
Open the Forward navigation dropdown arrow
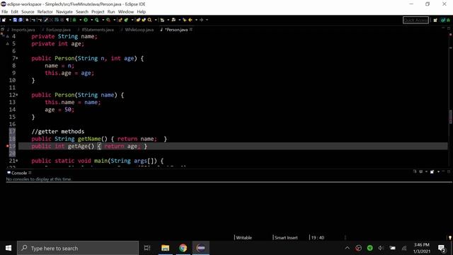[x=207, y=20]
